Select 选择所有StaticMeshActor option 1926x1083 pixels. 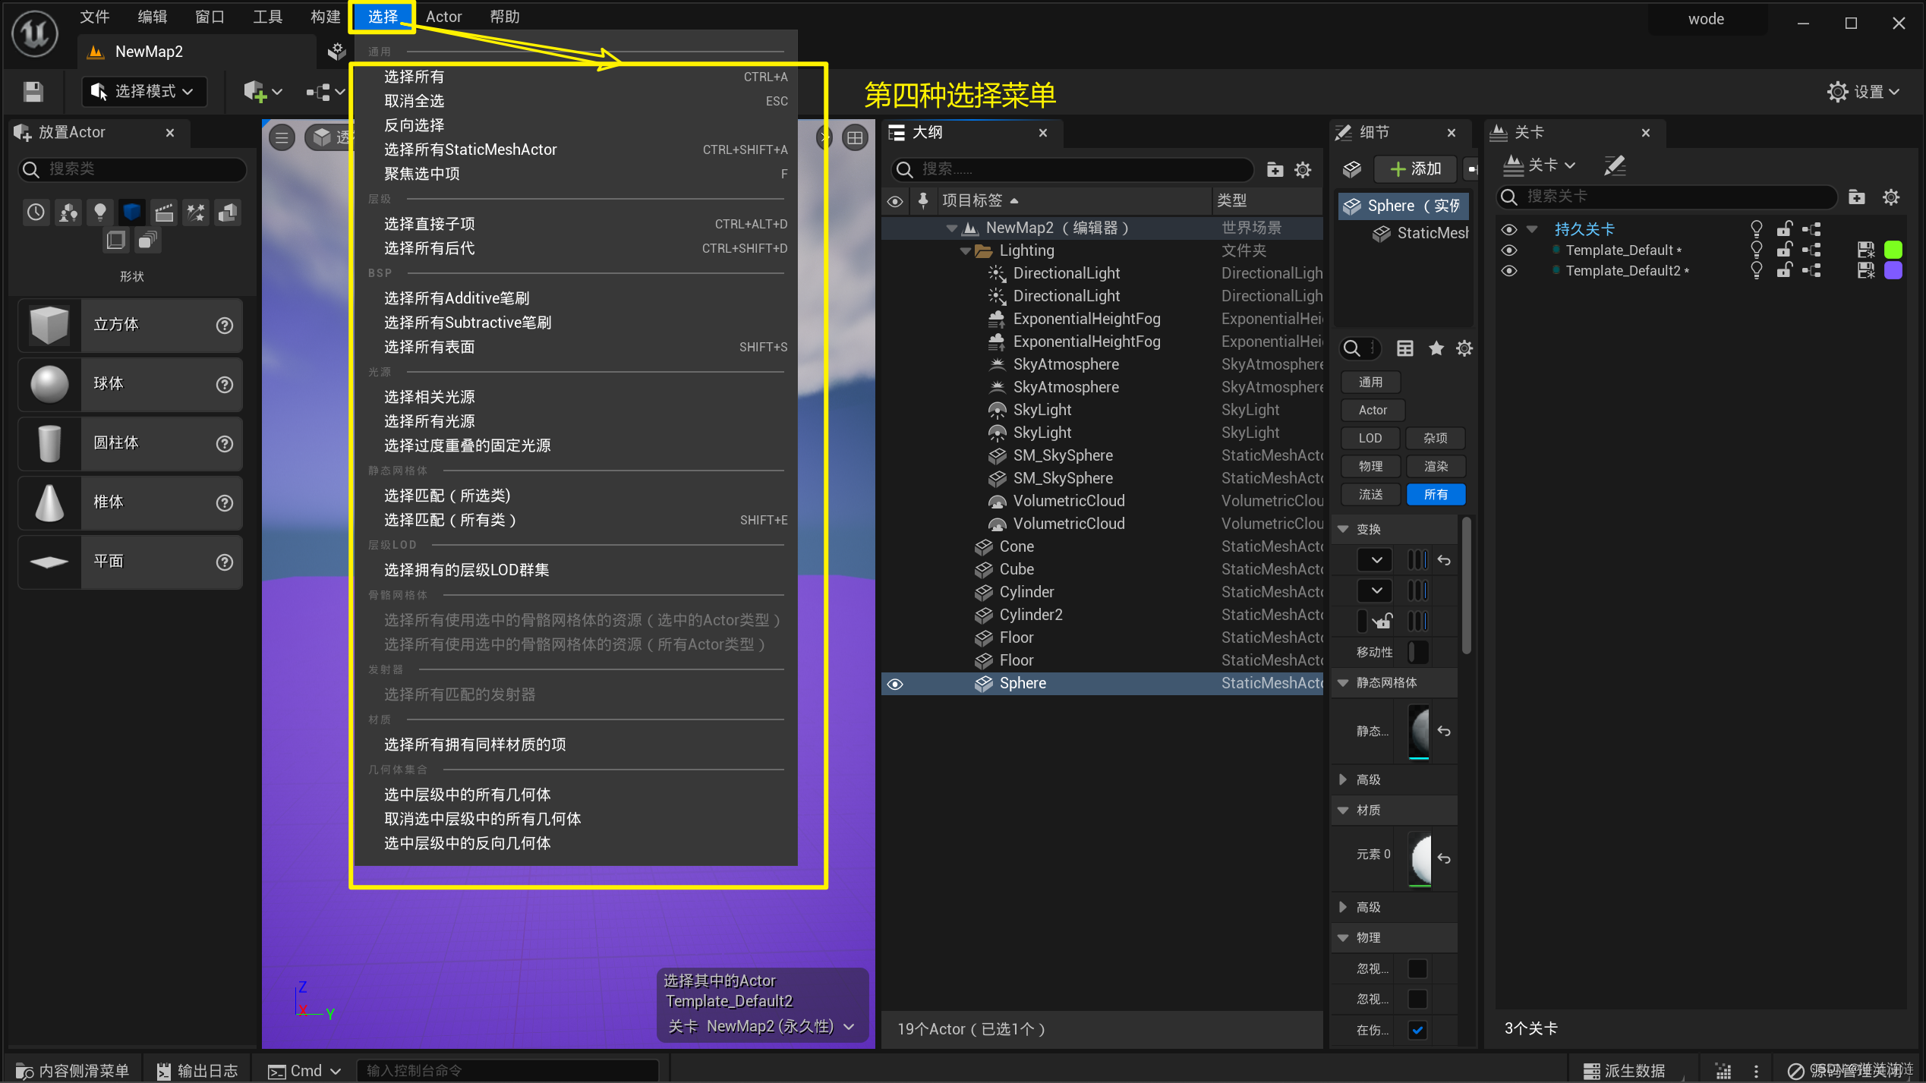[x=471, y=148]
